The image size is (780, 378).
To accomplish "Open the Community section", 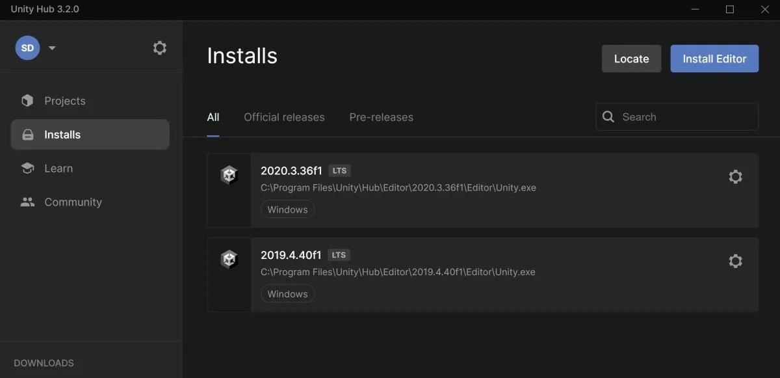I will 72,202.
